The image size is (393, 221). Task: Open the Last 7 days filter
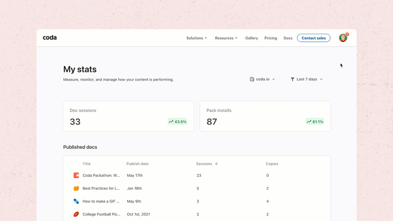[307, 79]
